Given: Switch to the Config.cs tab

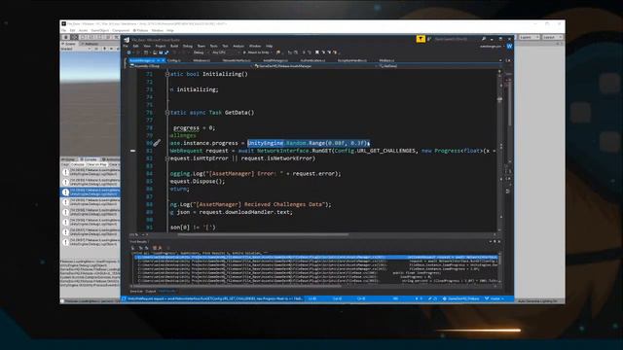Looking at the screenshot, I should [x=174, y=60].
